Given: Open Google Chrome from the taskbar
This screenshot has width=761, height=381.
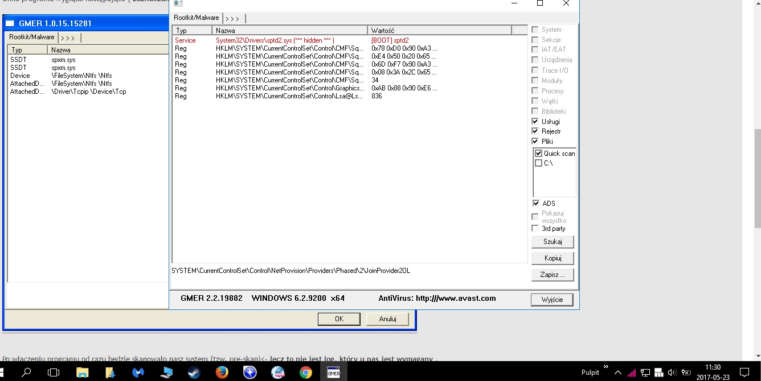Looking at the screenshot, I should click(x=306, y=372).
